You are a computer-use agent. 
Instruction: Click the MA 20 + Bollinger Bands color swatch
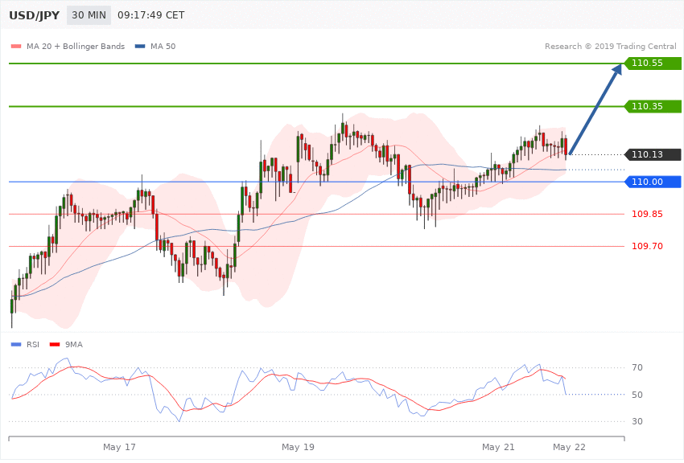(x=16, y=47)
